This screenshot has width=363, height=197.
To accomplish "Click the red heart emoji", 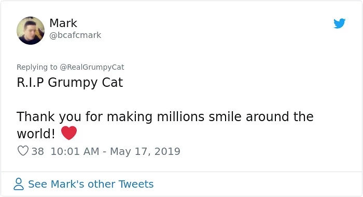I will (x=69, y=133).
